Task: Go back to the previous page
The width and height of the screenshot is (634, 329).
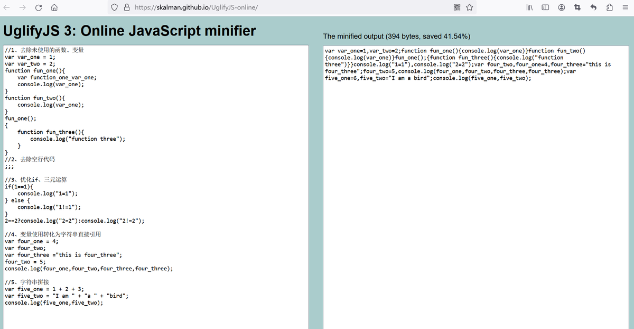Action: (x=7, y=7)
